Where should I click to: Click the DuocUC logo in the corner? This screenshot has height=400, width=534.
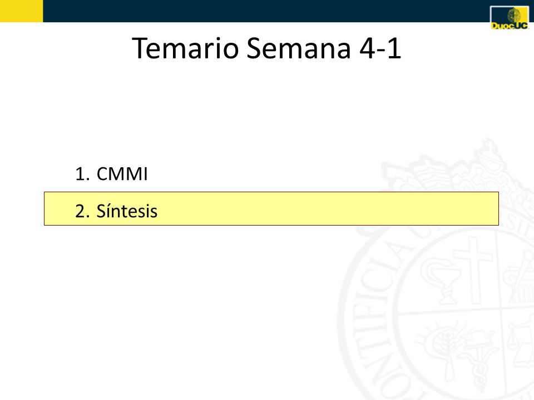pos(509,18)
